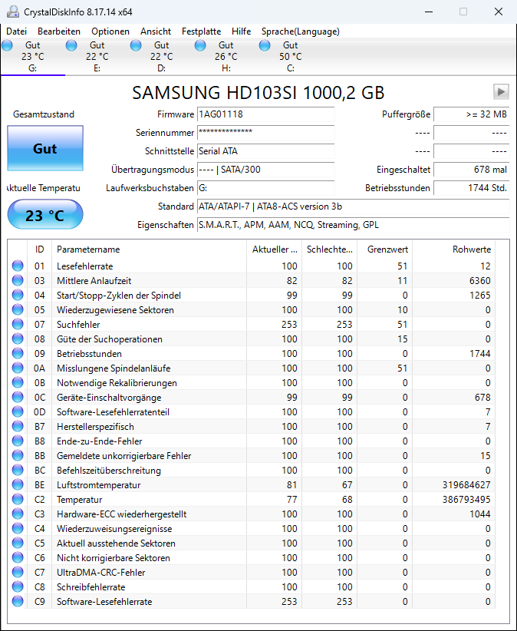Click status orb for Luftstromtemperatur row
Image resolution: width=517 pixels, height=631 pixels.
(x=18, y=484)
